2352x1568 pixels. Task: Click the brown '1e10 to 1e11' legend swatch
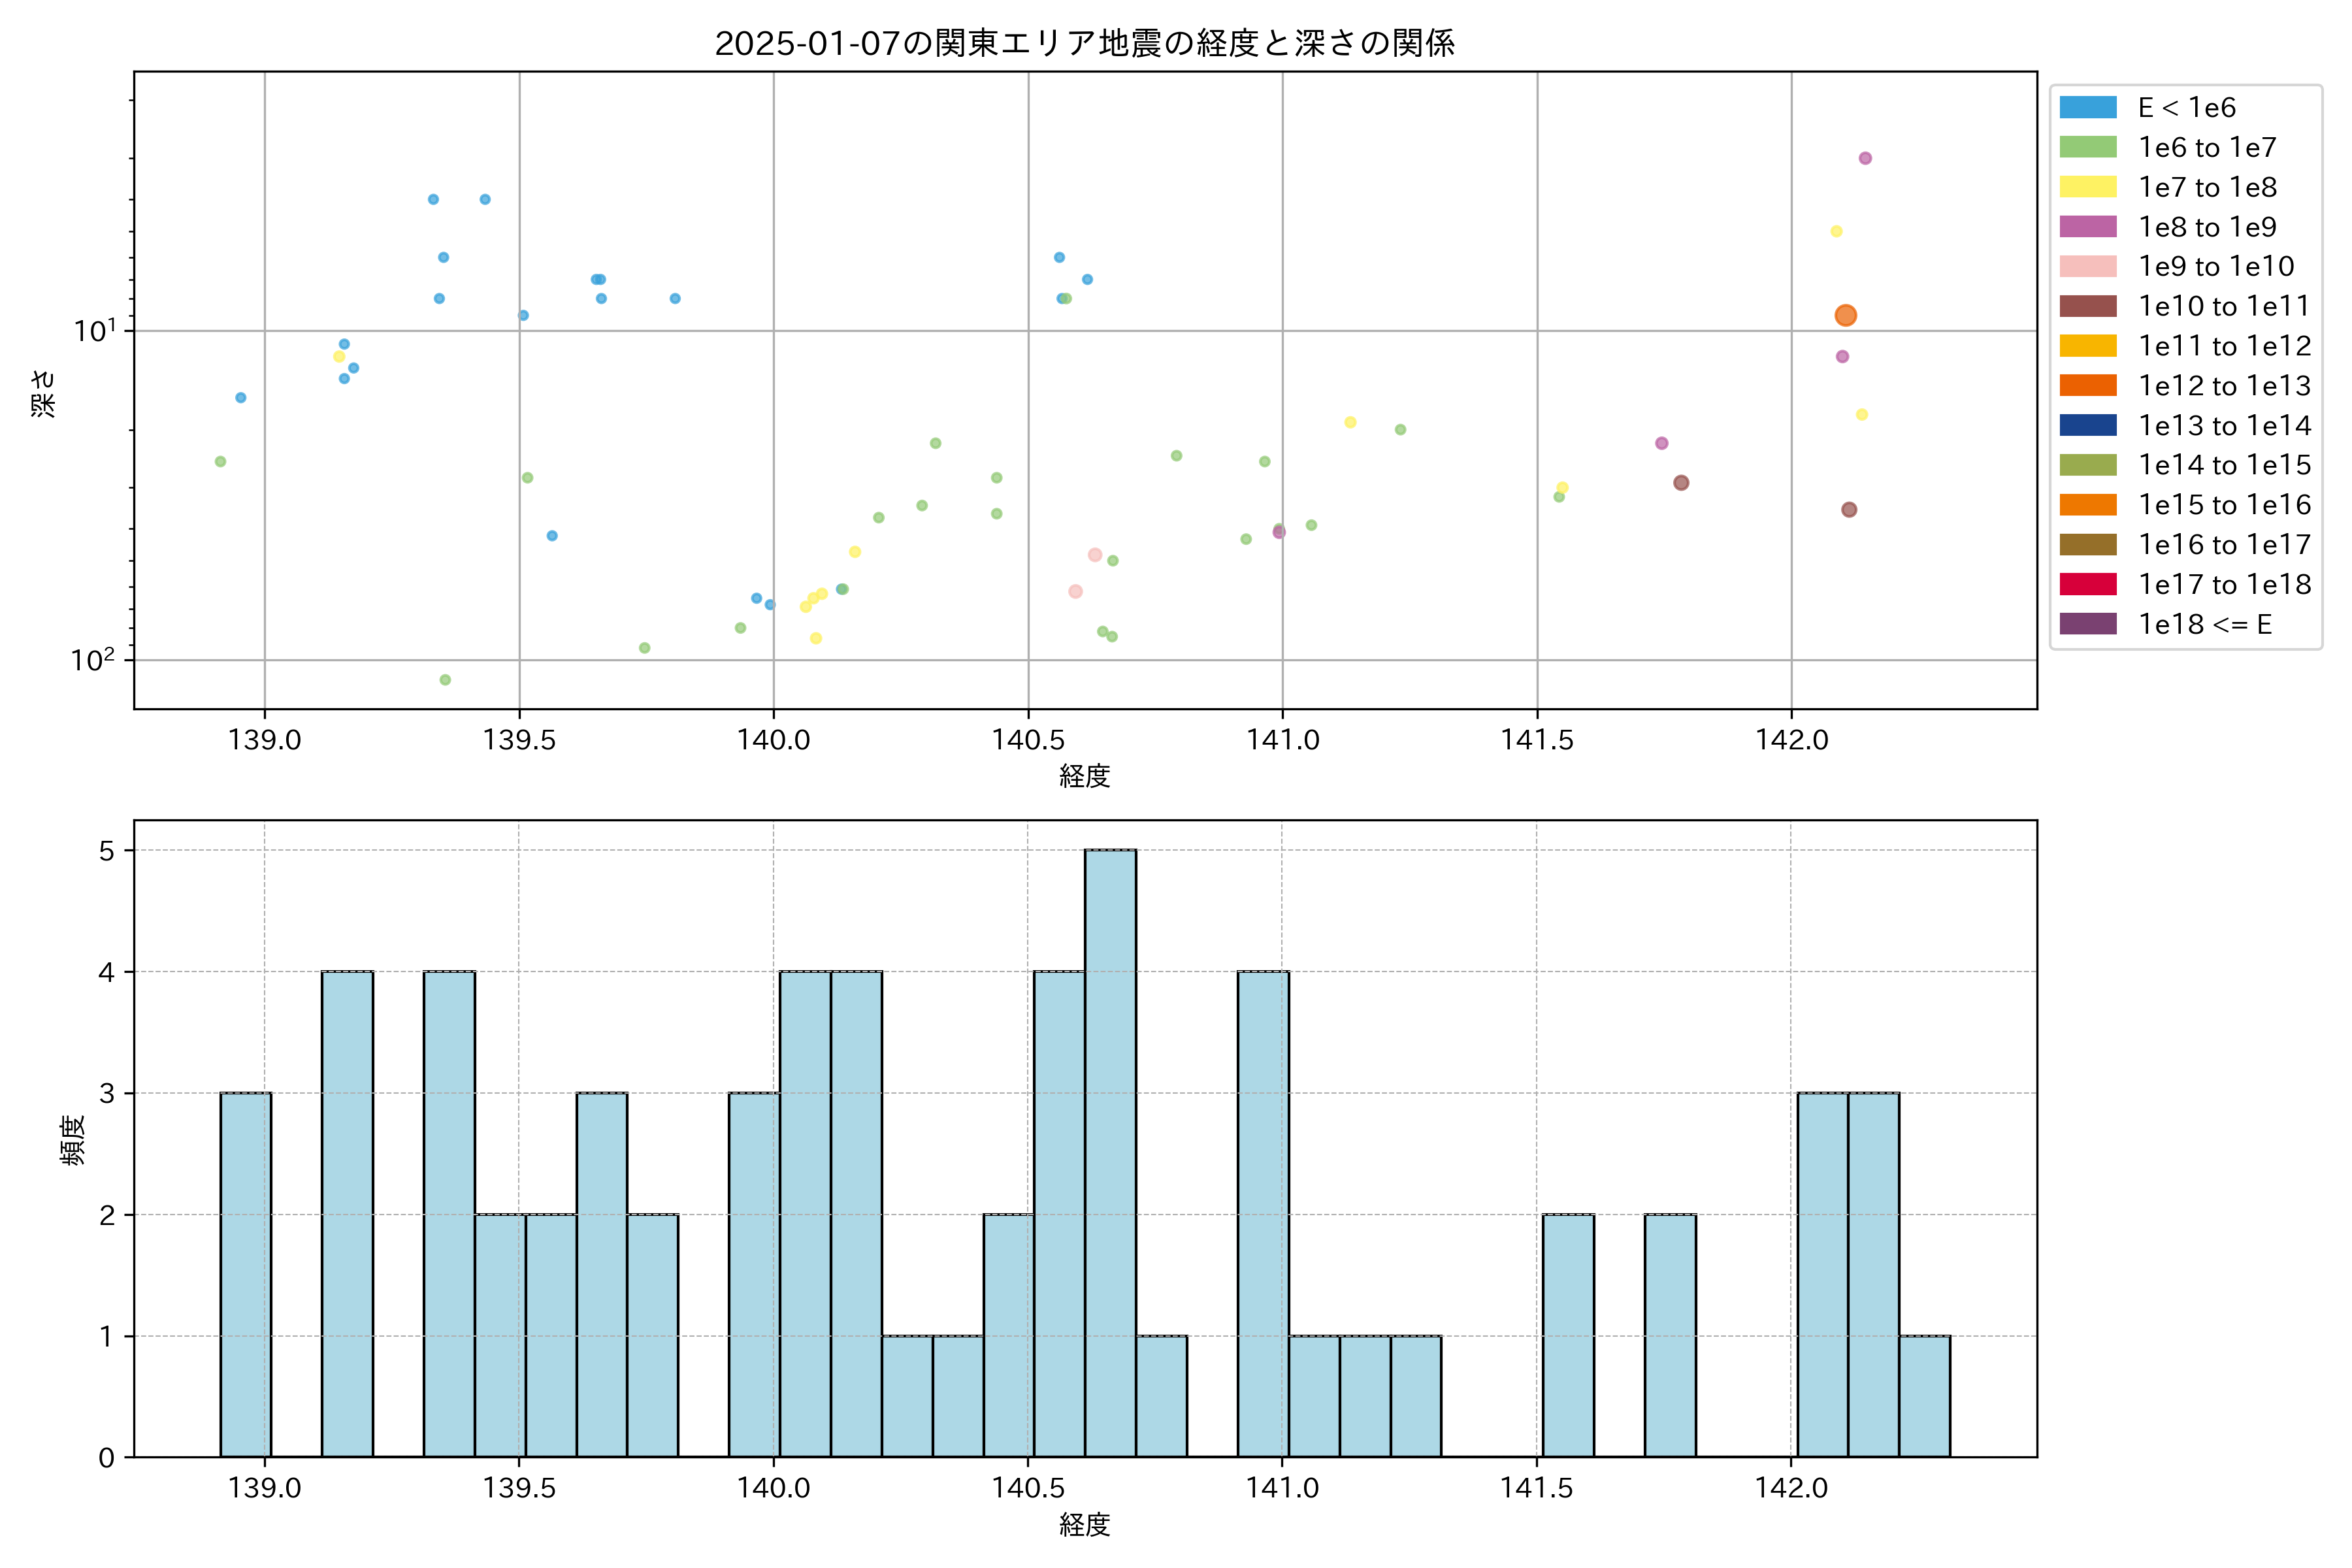pos(2087,306)
